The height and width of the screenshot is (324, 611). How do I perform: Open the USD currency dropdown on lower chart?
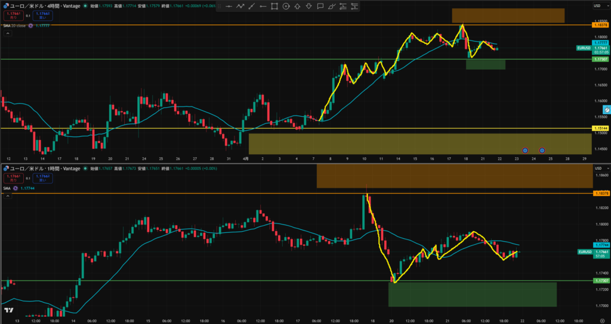point(598,169)
